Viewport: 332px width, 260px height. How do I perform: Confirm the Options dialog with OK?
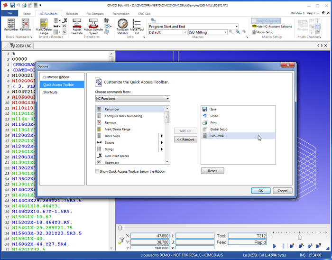pos(261,191)
